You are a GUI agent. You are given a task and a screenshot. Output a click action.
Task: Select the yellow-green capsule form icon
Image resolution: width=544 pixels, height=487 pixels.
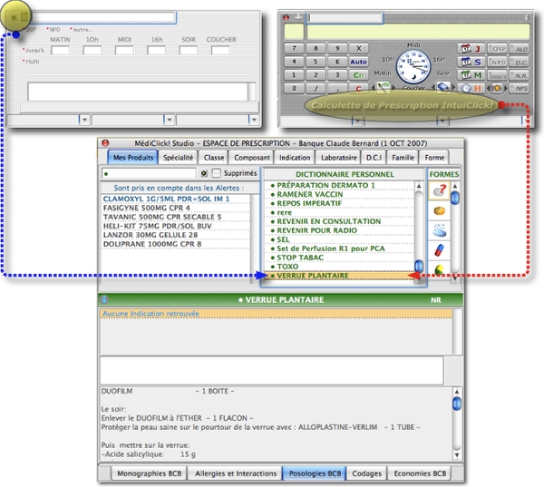pos(439,269)
